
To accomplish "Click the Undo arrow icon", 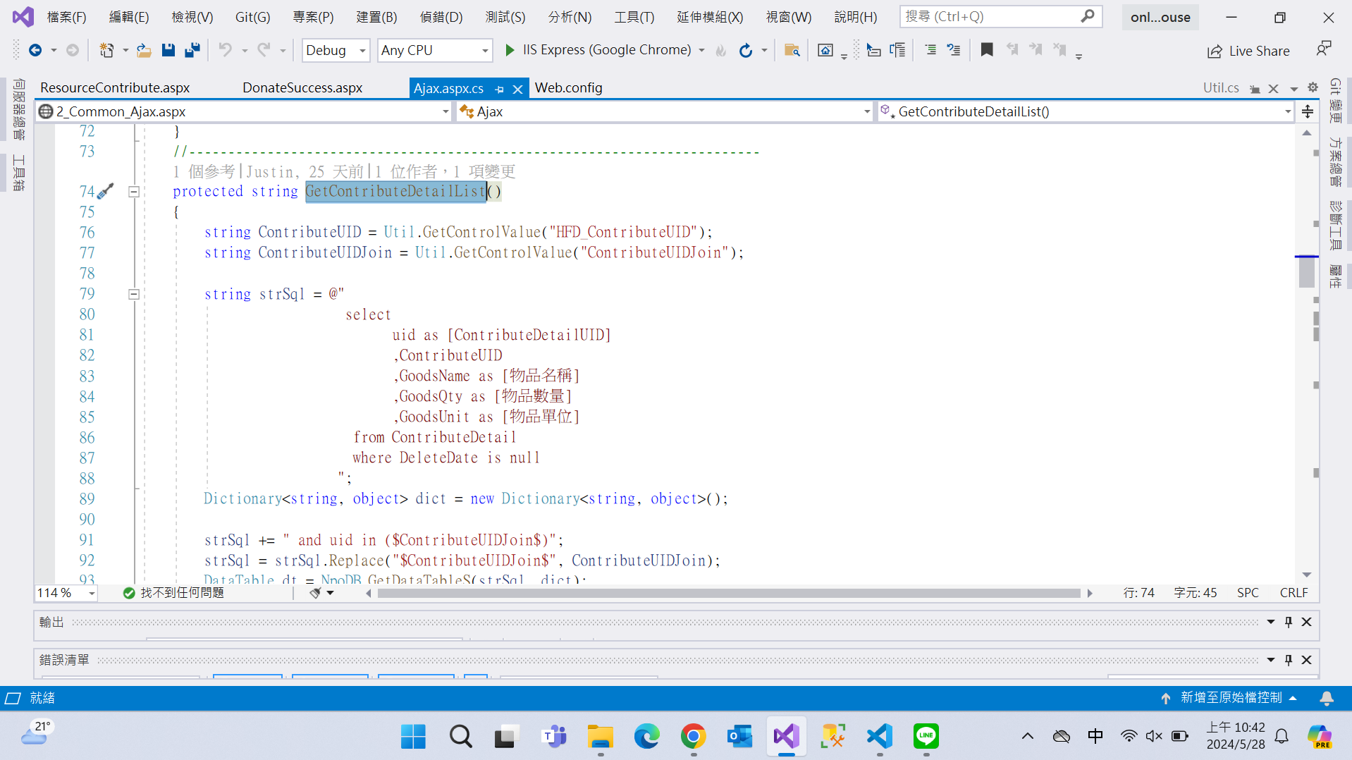I will 225,50.
